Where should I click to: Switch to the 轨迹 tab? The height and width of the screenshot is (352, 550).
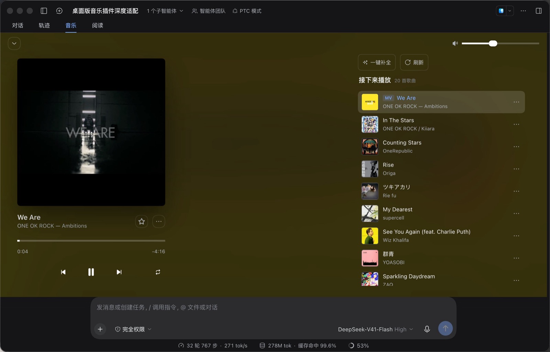pos(44,25)
